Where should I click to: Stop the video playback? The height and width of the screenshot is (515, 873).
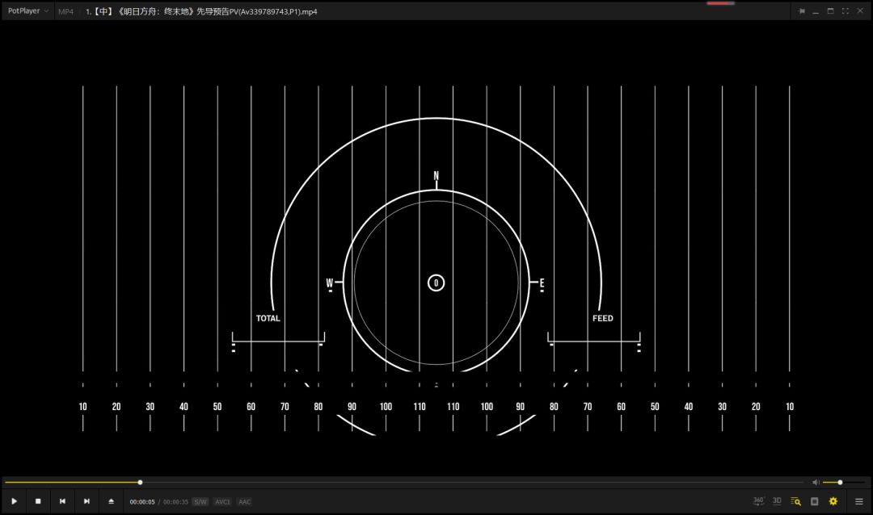[38, 501]
